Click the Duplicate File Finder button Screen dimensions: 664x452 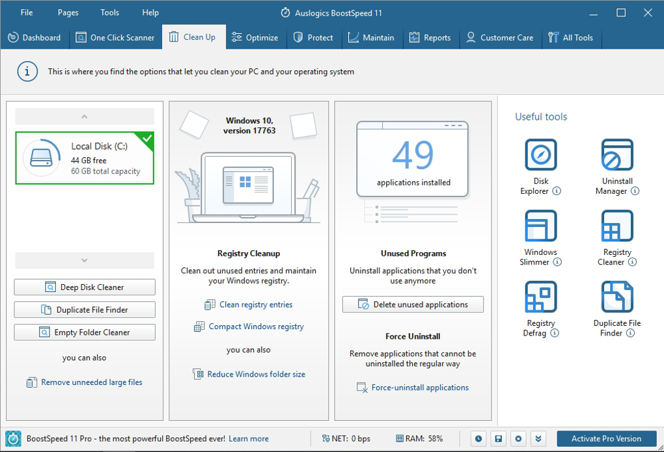85,310
